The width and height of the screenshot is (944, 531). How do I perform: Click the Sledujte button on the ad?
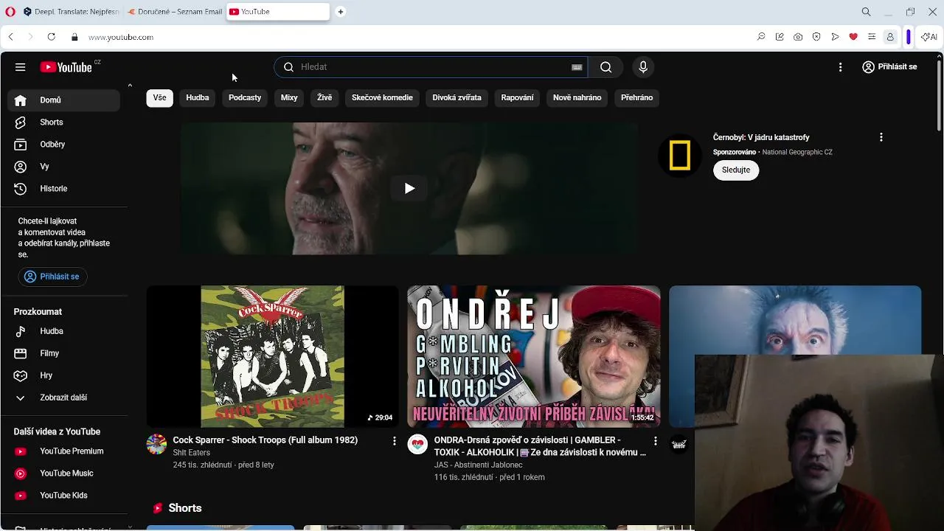pyautogui.click(x=735, y=170)
